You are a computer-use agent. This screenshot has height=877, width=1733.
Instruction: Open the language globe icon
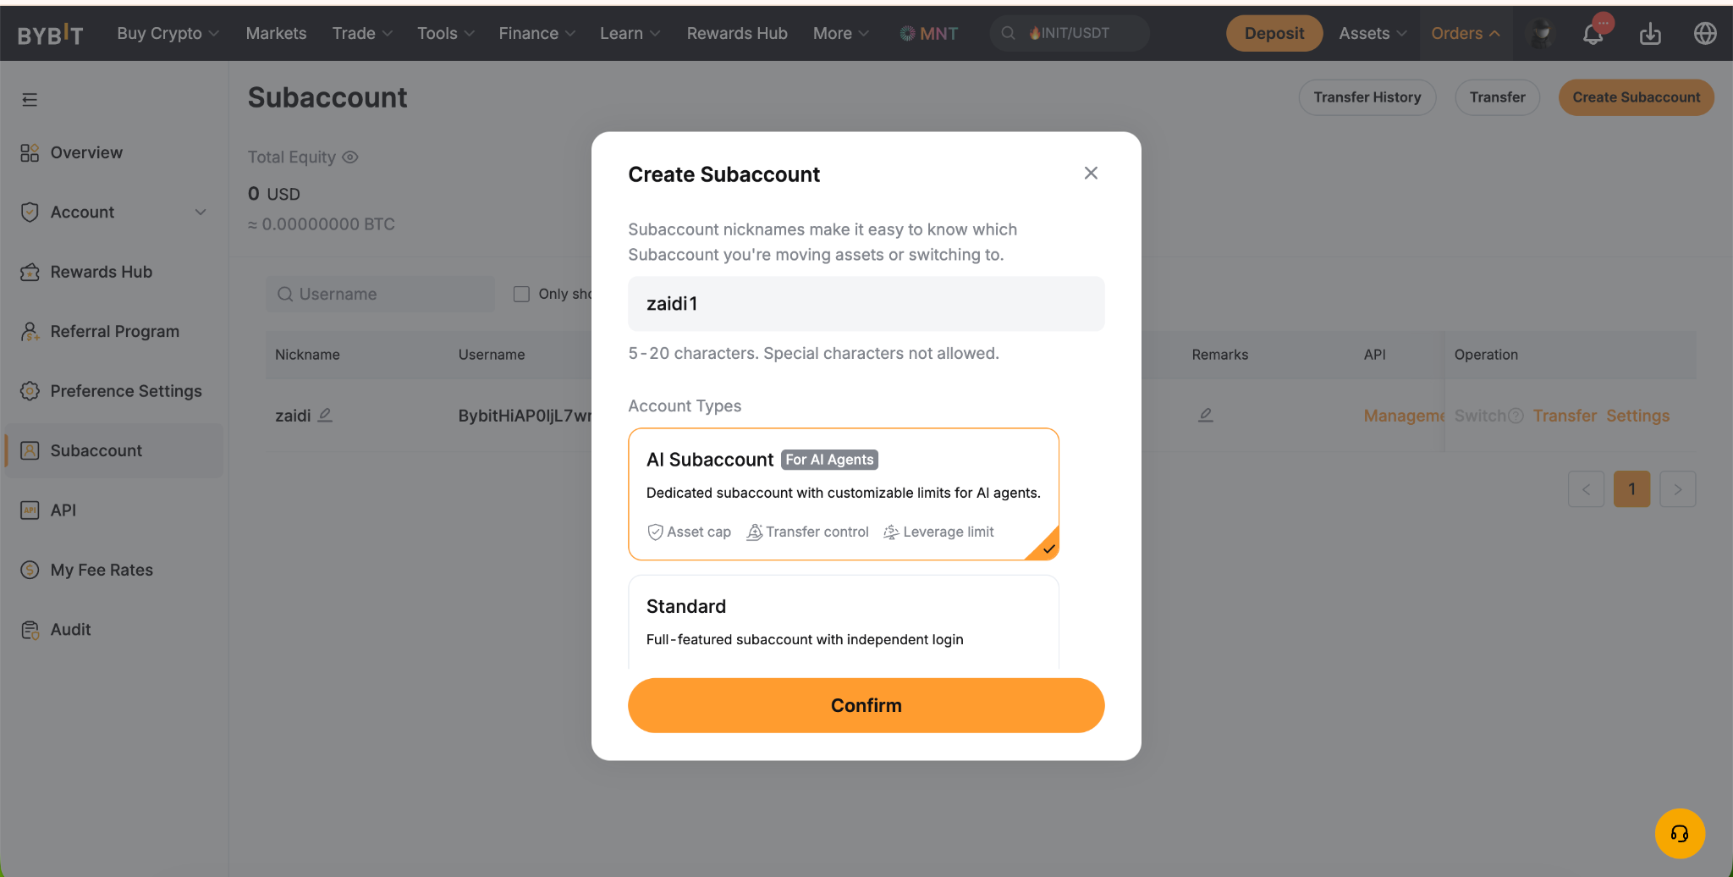tap(1705, 33)
